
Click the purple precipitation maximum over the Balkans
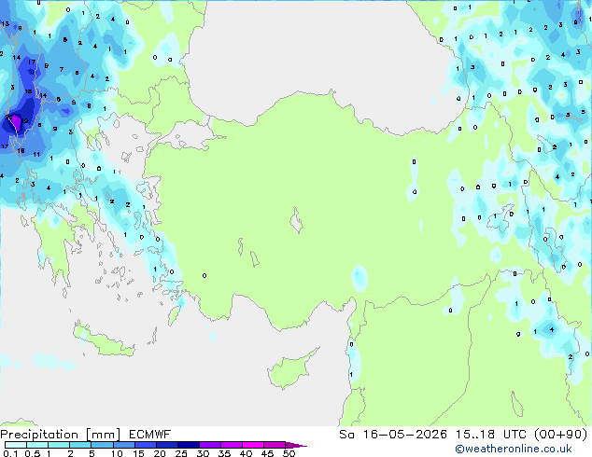pos(15,123)
